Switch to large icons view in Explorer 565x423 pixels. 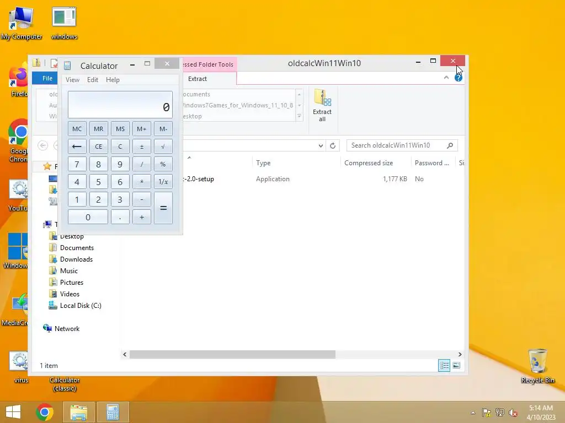456,366
